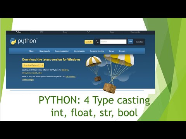The width and height of the screenshot is (186, 139).
Task: Click 'Download the latest version for Windows' heading
Action: 51,59
